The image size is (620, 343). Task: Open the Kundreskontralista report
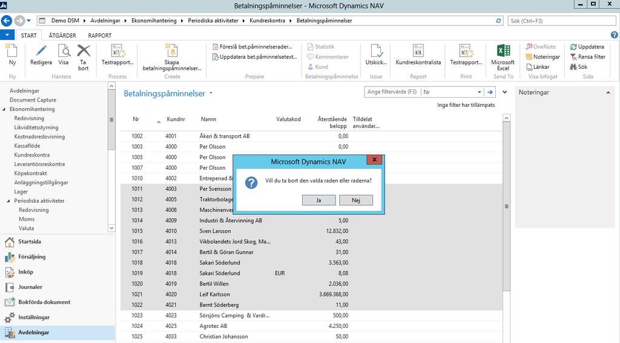click(418, 55)
